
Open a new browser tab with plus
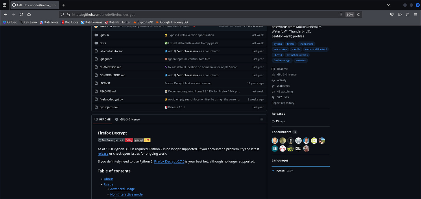(x=64, y=5)
